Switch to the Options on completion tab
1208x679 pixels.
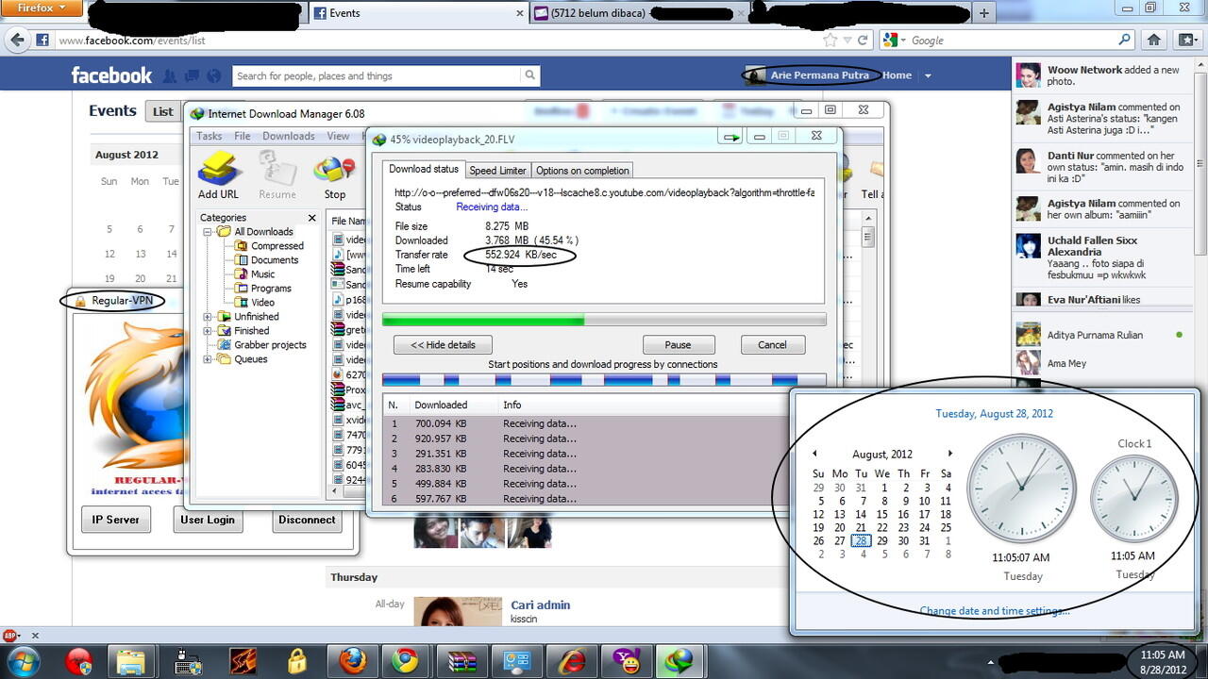point(582,171)
